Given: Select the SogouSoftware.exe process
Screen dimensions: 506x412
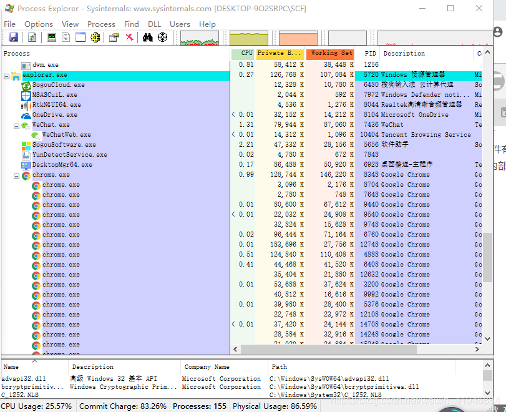Looking at the screenshot, I should (64, 145).
